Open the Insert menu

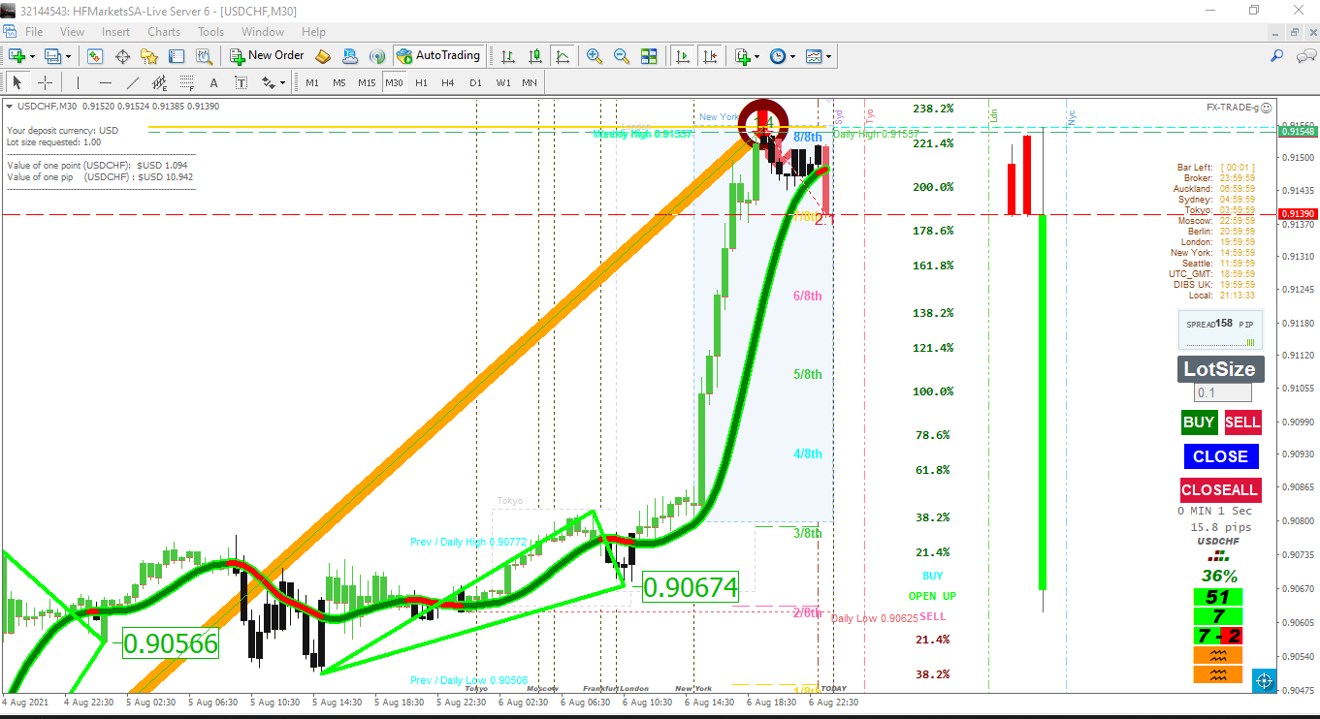pos(115,32)
